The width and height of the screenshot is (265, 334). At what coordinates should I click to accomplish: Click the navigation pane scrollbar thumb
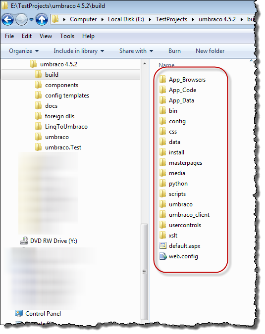click(x=144, y=272)
